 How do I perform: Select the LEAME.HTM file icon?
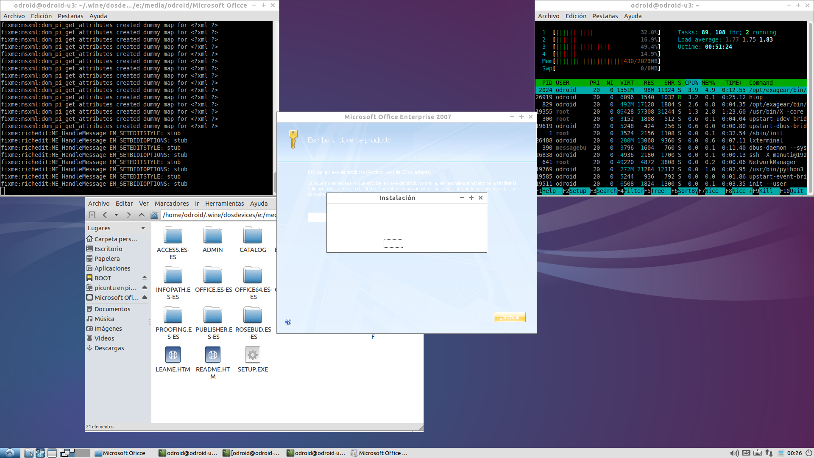point(173,355)
